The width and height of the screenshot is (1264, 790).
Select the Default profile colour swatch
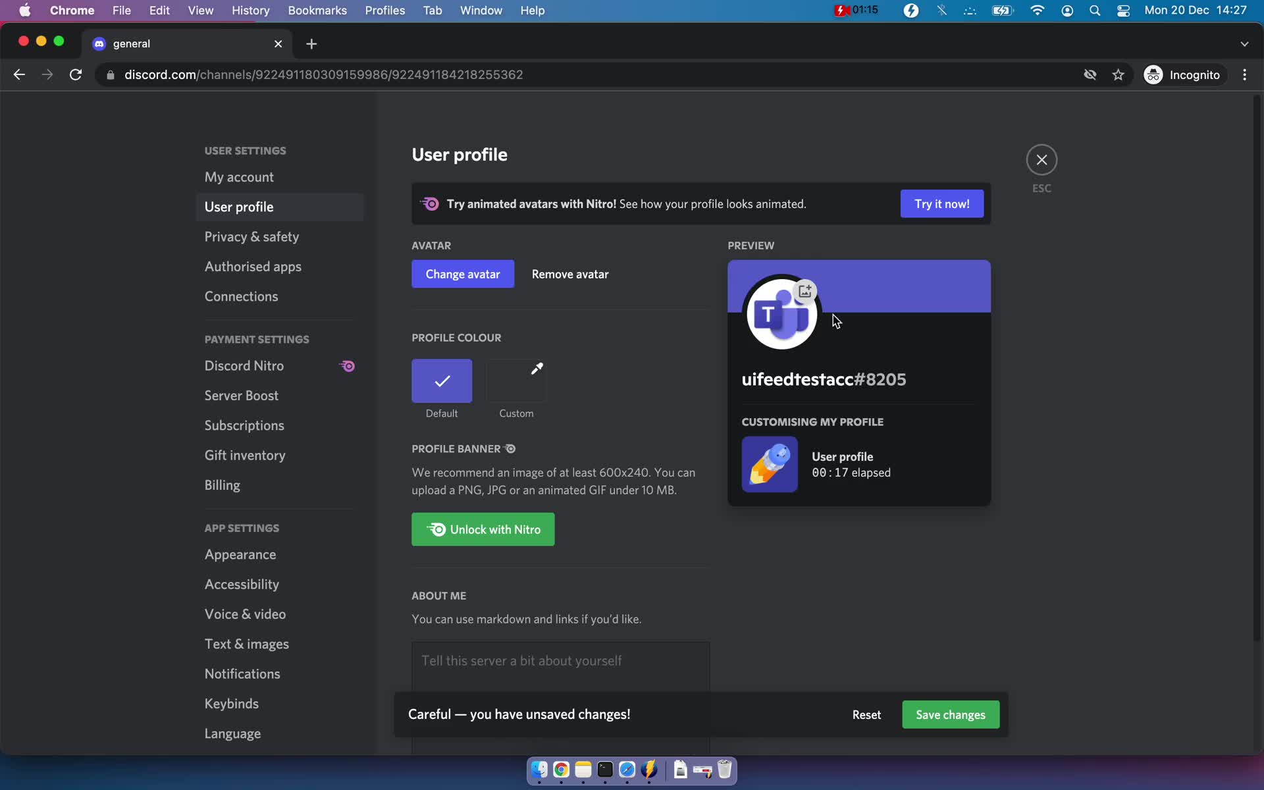(x=440, y=381)
